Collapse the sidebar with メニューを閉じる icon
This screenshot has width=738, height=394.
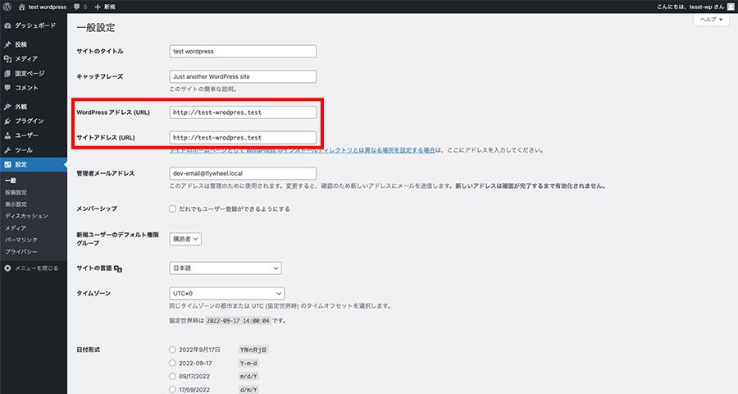7,268
